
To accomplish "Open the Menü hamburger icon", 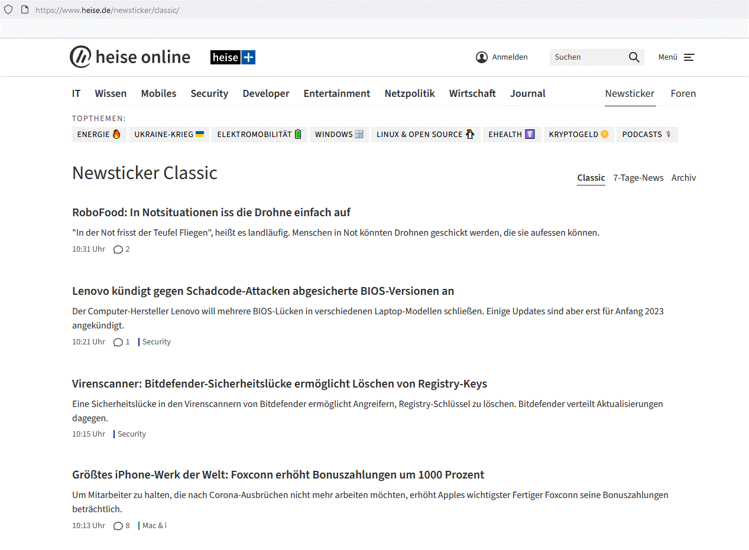I will [x=689, y=57].
